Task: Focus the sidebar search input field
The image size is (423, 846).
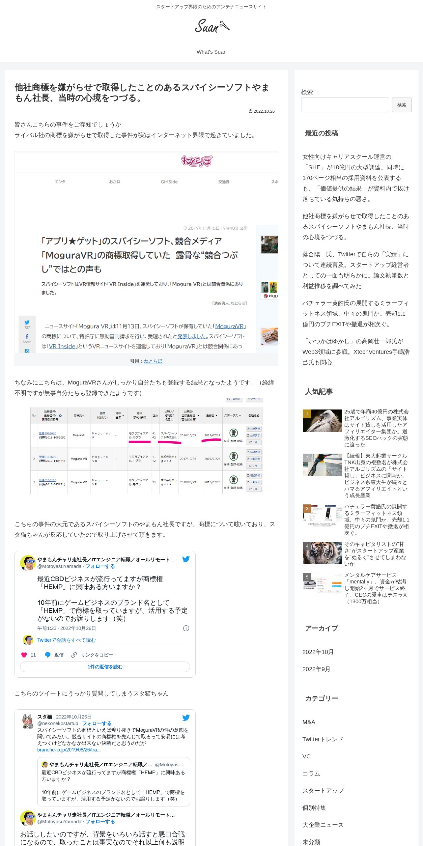Action: click(x=345, y=105)
